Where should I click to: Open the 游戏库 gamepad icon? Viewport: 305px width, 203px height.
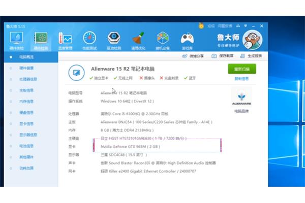(x=187, y=39)
